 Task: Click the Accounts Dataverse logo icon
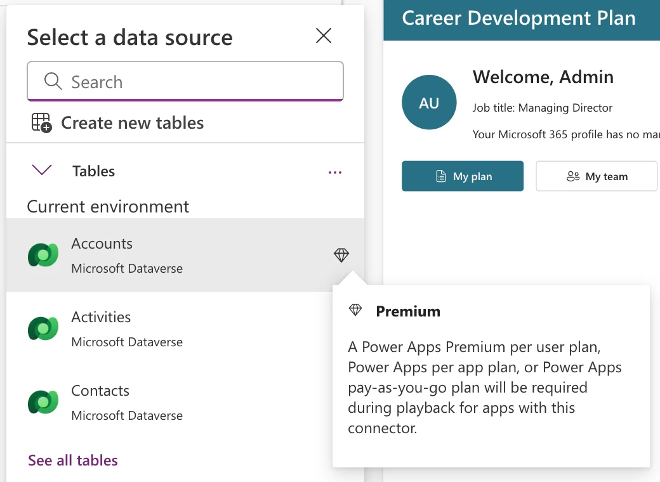[43, 255]
